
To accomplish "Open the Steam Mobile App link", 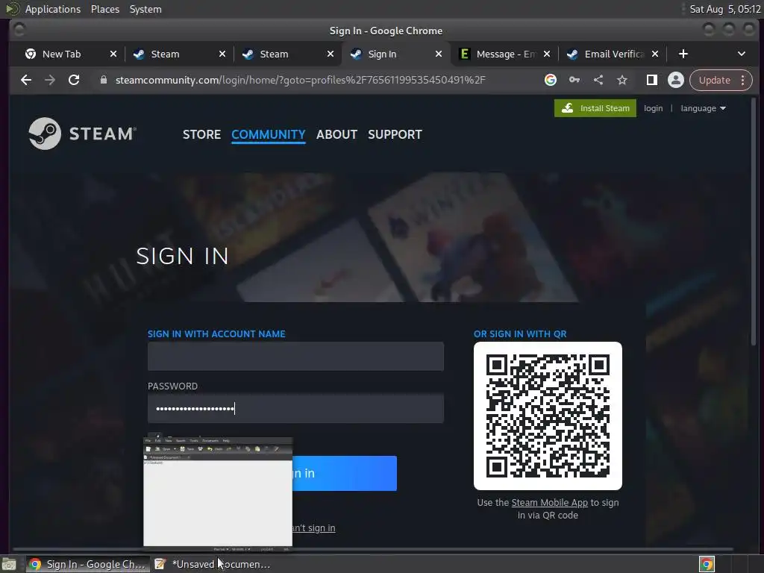I will point(550,502).
